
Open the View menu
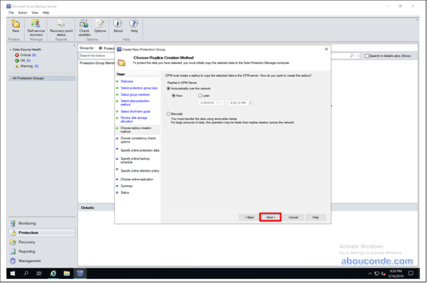tap(35, 12)
